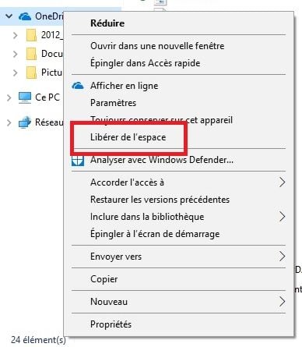The height and width of the screenshot is (347, 302).
Task: Select Libérer de l'espace
Action: [x=128, y=137]
